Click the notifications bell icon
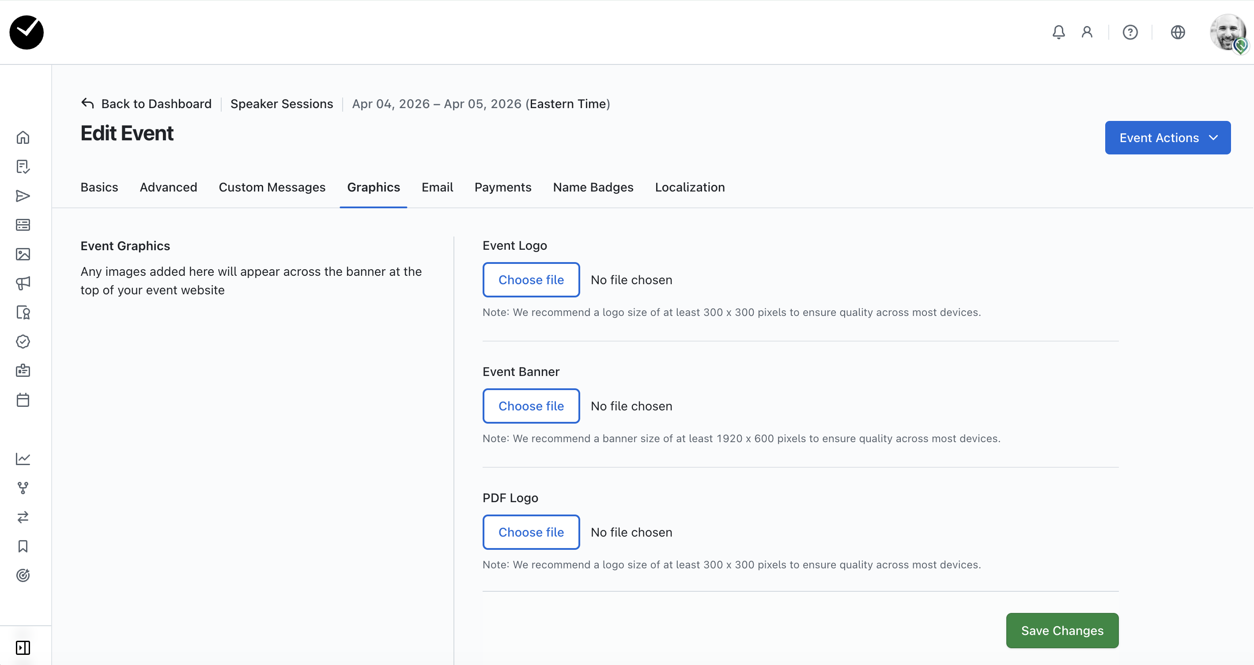Viewport: 1254px width, 665px height. click(x=1058, y=32)
